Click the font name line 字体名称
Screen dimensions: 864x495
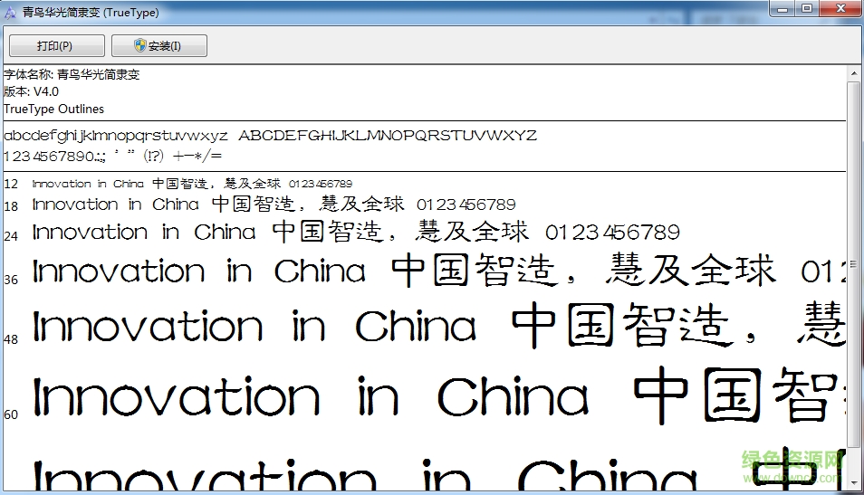point(72,74)
